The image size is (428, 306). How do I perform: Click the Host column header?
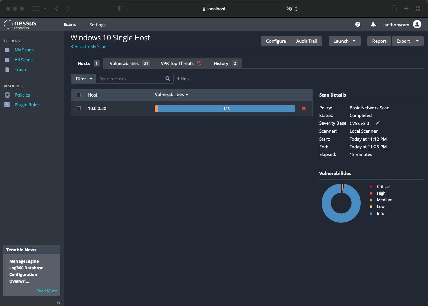[93, 95]
